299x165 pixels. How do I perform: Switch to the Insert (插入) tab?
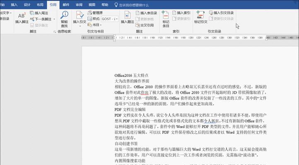(14, 5)
